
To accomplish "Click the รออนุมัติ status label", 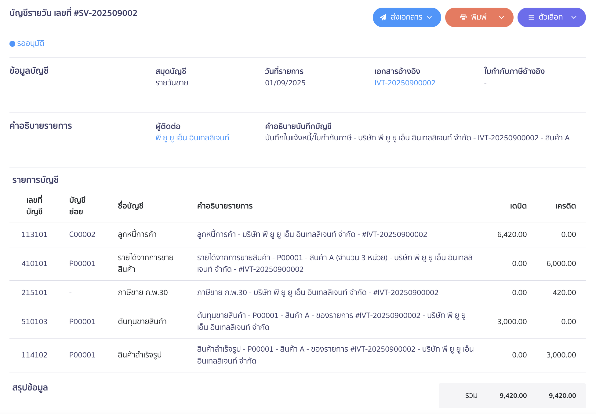I will [x=31, y=43].
